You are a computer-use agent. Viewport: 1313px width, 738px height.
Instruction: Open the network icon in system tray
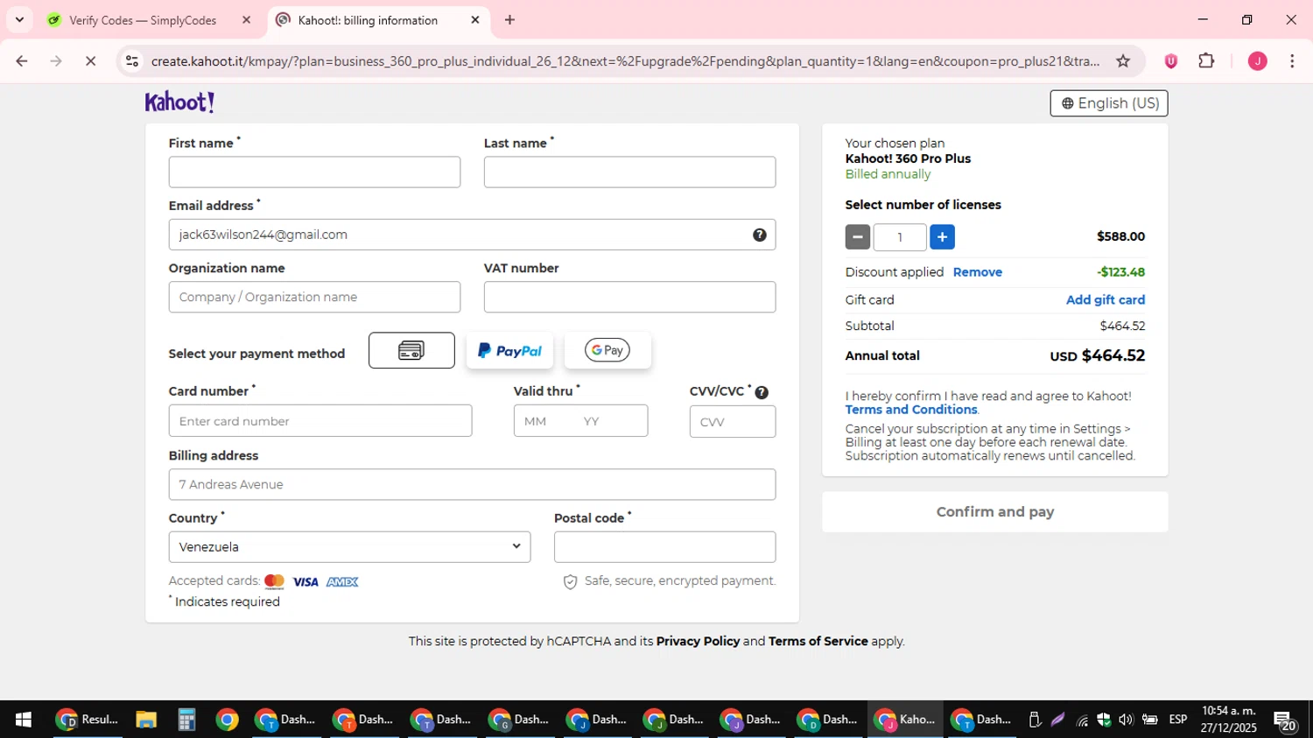coord(1082,720)
